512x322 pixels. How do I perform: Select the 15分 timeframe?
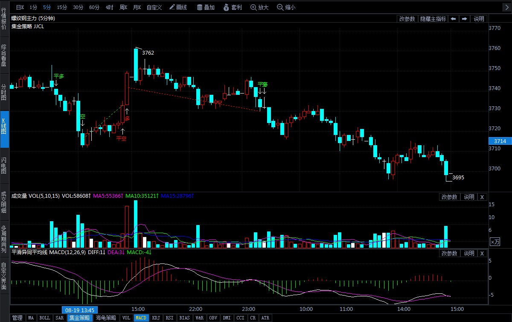click(62, 7)
